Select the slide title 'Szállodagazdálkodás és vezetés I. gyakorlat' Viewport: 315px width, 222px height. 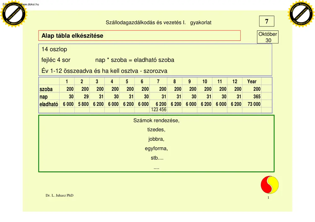click(x=158, y=22)
